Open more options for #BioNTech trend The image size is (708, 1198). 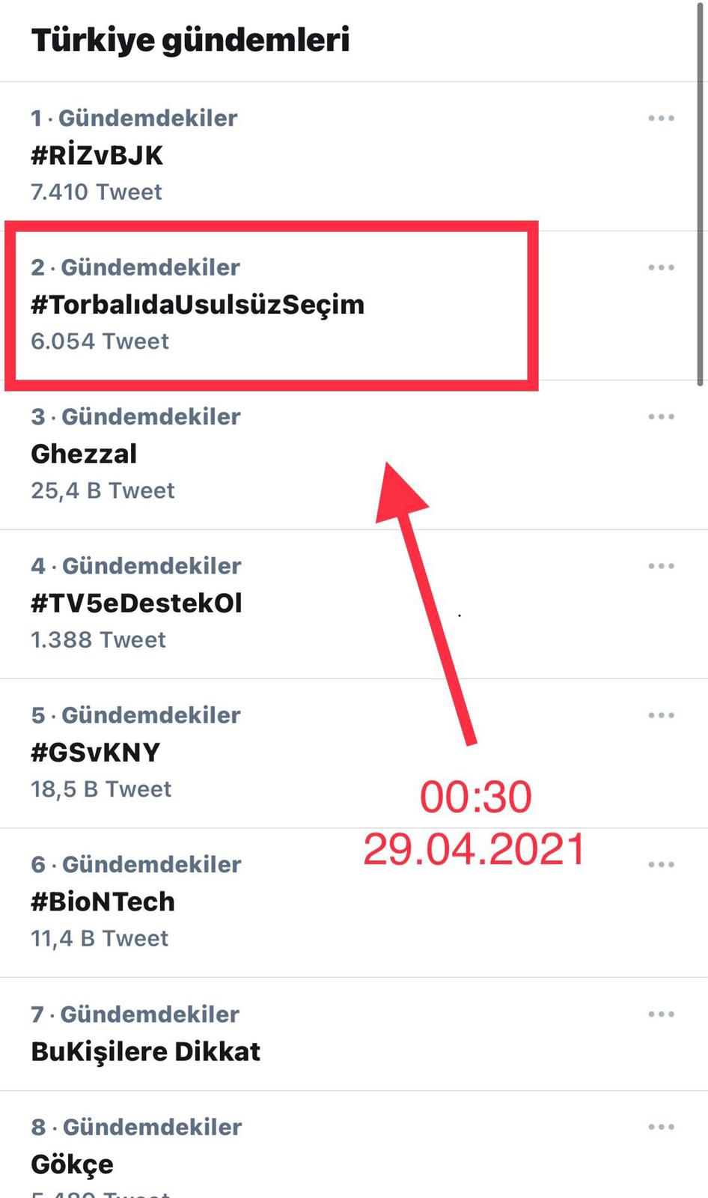point(661,864)
